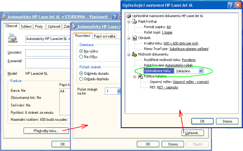This screenshot has height=151, width=243.
Task: Click OK in Upřesňující nastavení dialog
Action: pyautogui.click(x=202, y=121)
